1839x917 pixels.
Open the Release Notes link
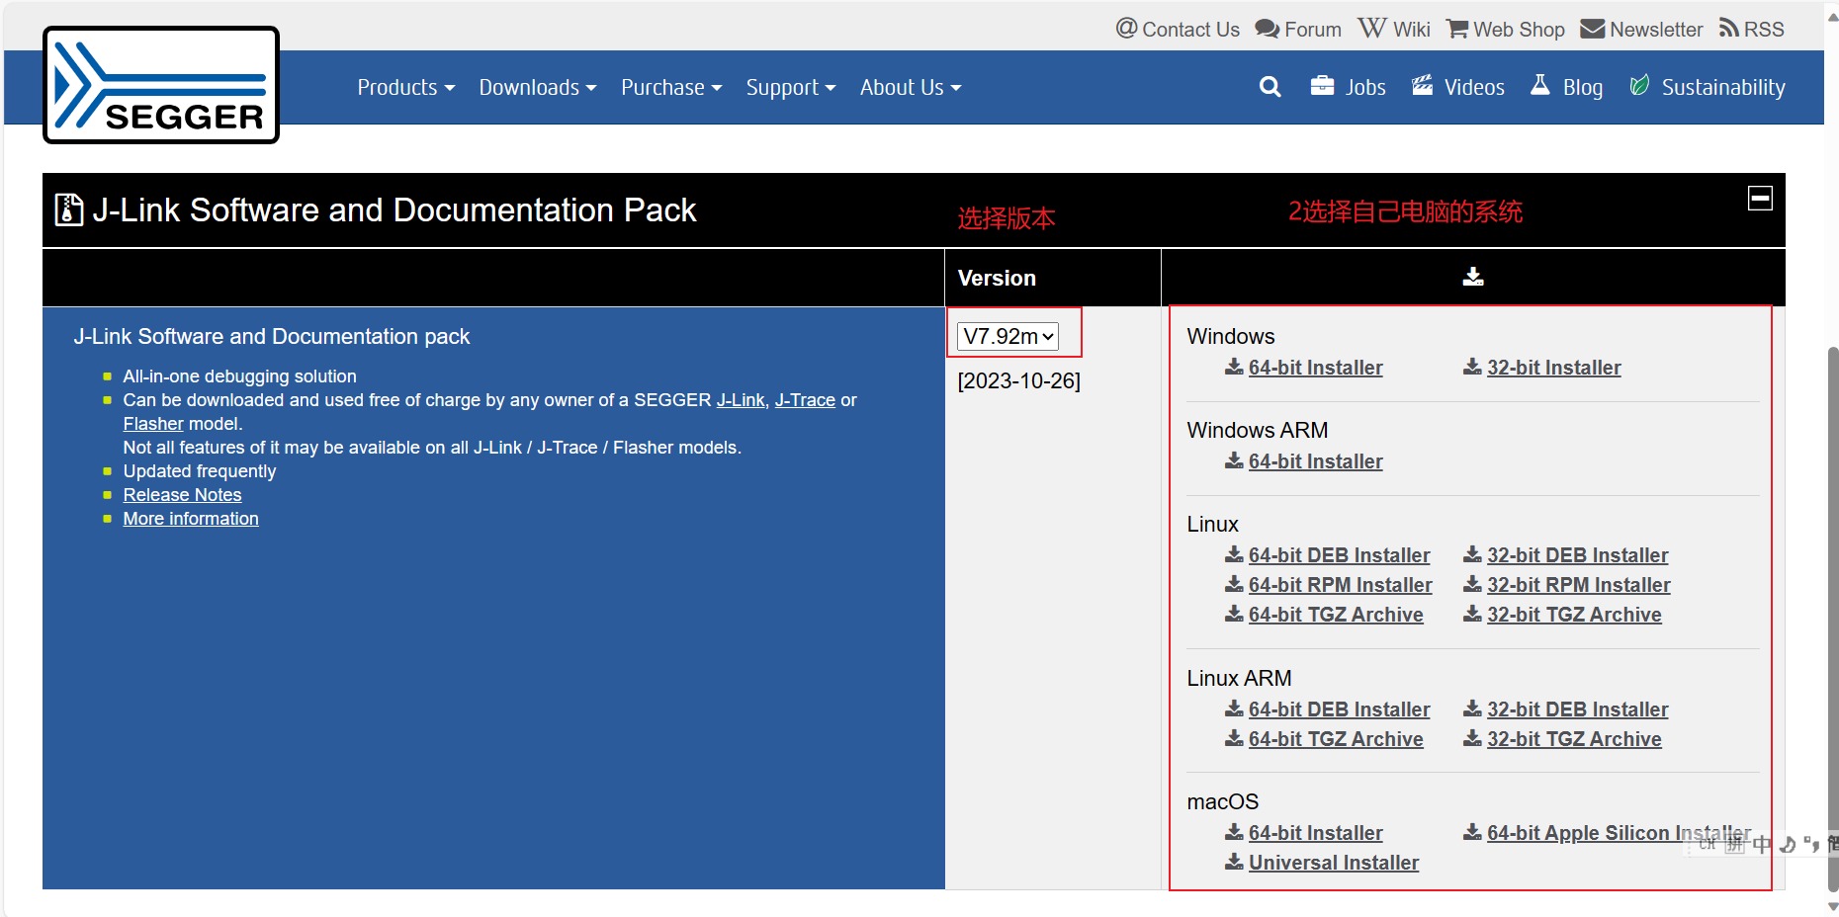(x=182, y=495)
